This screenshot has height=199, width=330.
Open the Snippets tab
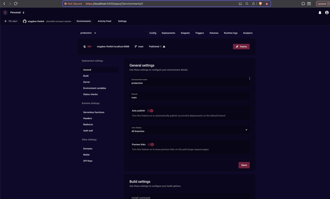185,33
